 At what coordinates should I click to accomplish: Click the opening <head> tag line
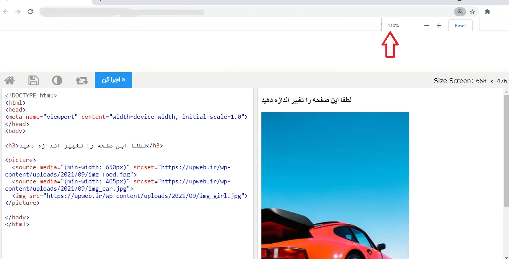coord(15,110)
